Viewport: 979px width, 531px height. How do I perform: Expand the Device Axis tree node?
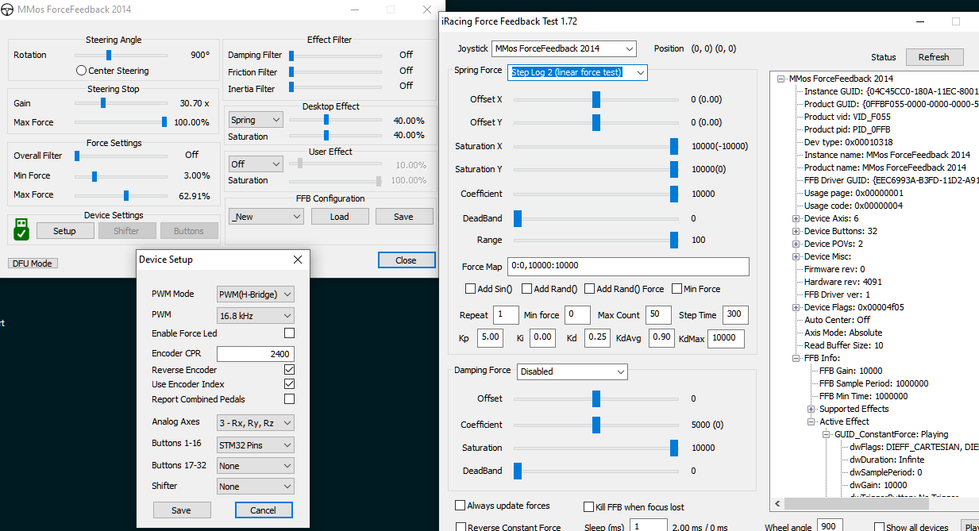(796, 218)
